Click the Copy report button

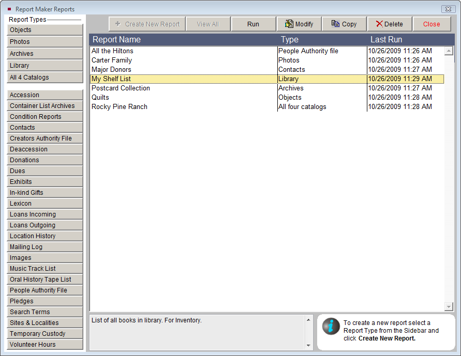(x=344, y=24)
